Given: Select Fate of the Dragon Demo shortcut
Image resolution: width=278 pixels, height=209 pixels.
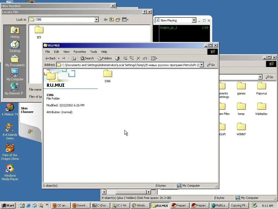Looking at the screenshot, I should click(10, 152).
